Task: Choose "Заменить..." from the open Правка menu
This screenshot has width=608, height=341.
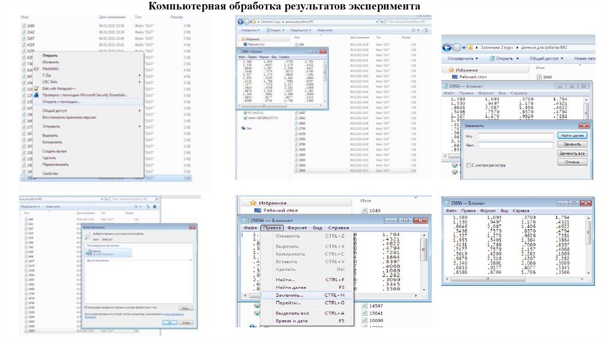Action: point(290,295)
